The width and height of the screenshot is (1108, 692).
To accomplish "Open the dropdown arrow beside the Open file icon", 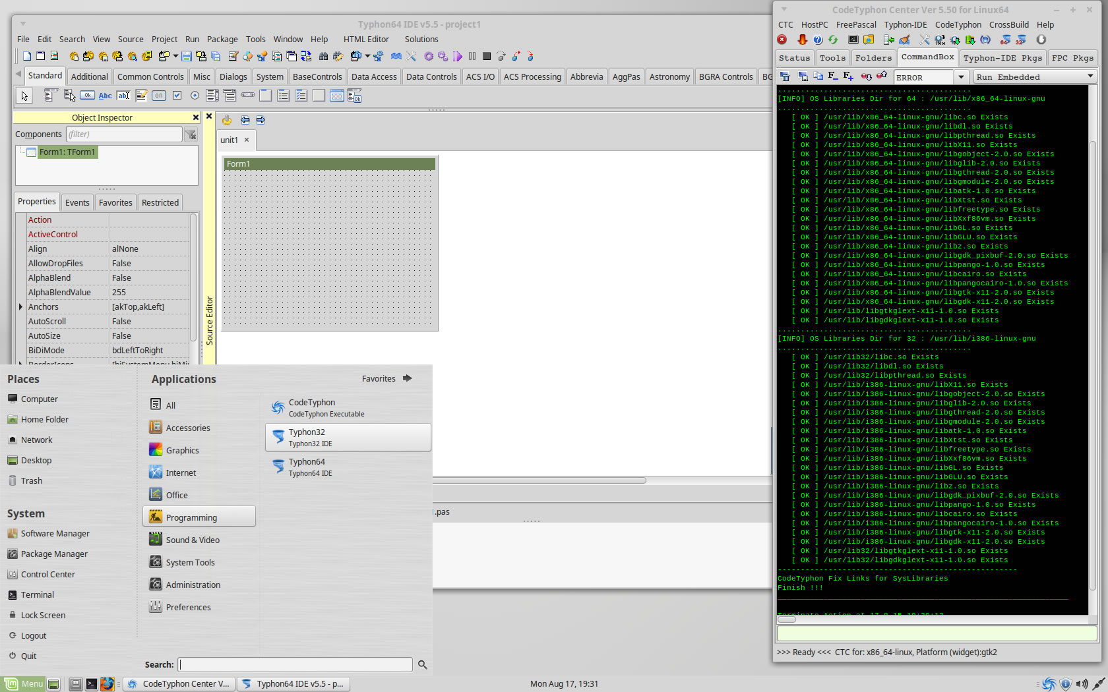I will coord(175,57).
